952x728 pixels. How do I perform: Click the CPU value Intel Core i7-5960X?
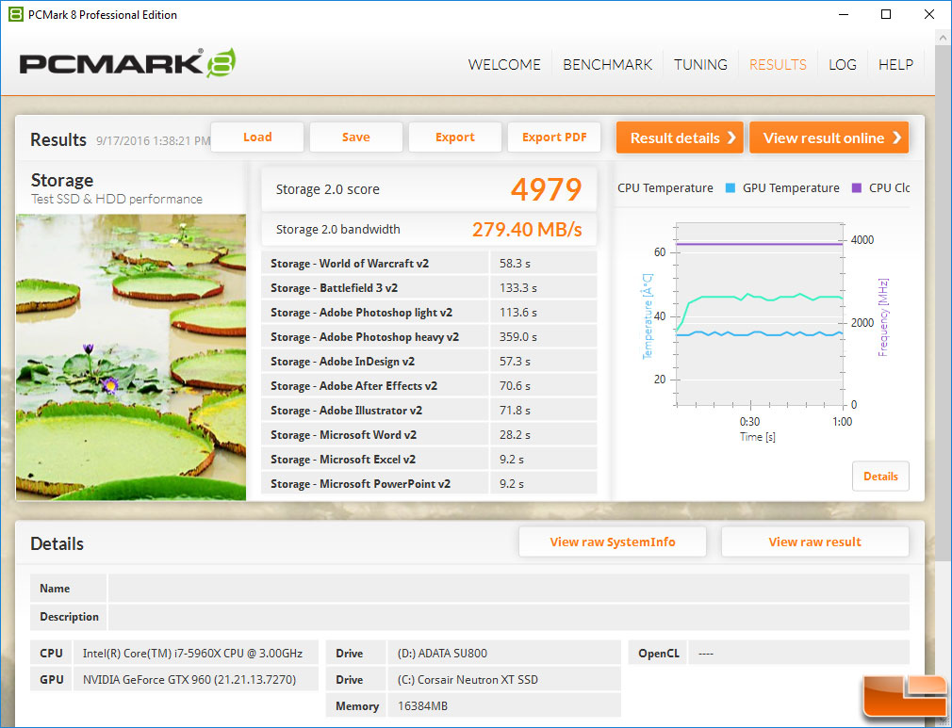click(x=195, y=654)
